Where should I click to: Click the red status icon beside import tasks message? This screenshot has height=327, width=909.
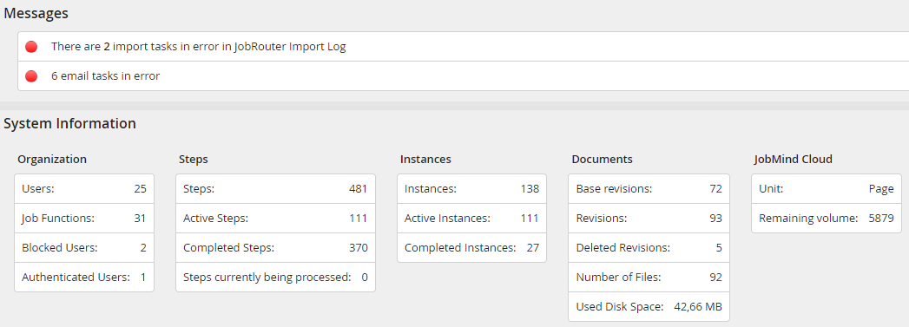31,47
